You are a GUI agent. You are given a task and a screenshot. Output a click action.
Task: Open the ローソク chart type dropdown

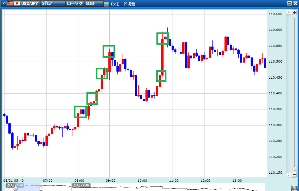point(75,4)
